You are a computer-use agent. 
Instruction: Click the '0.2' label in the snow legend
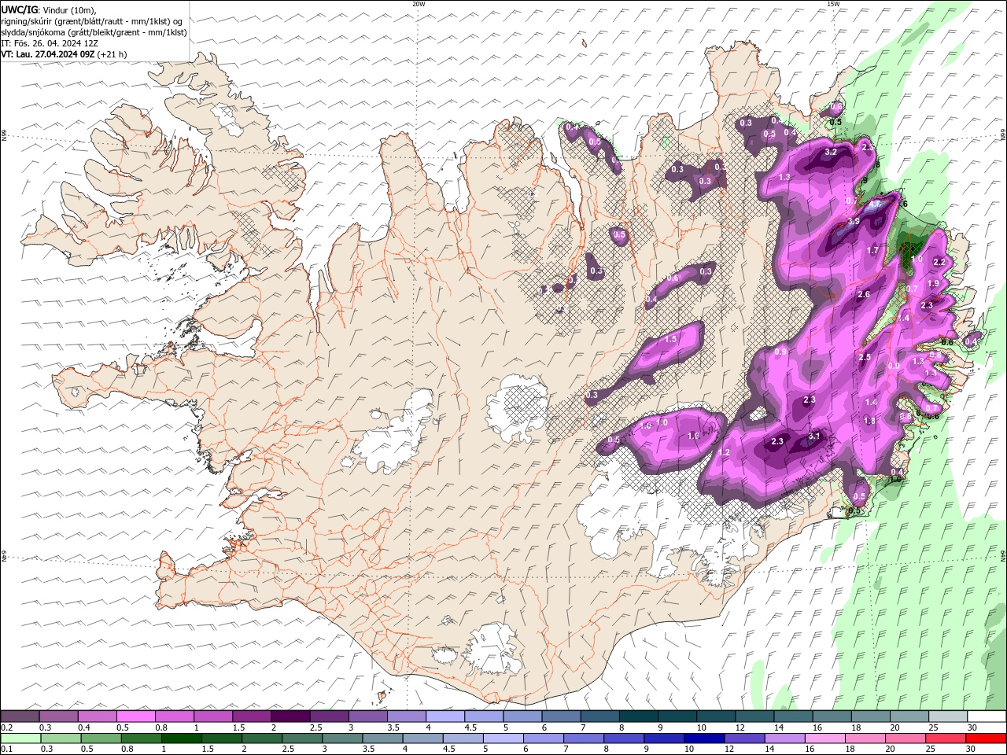click(x=7, y=727)
